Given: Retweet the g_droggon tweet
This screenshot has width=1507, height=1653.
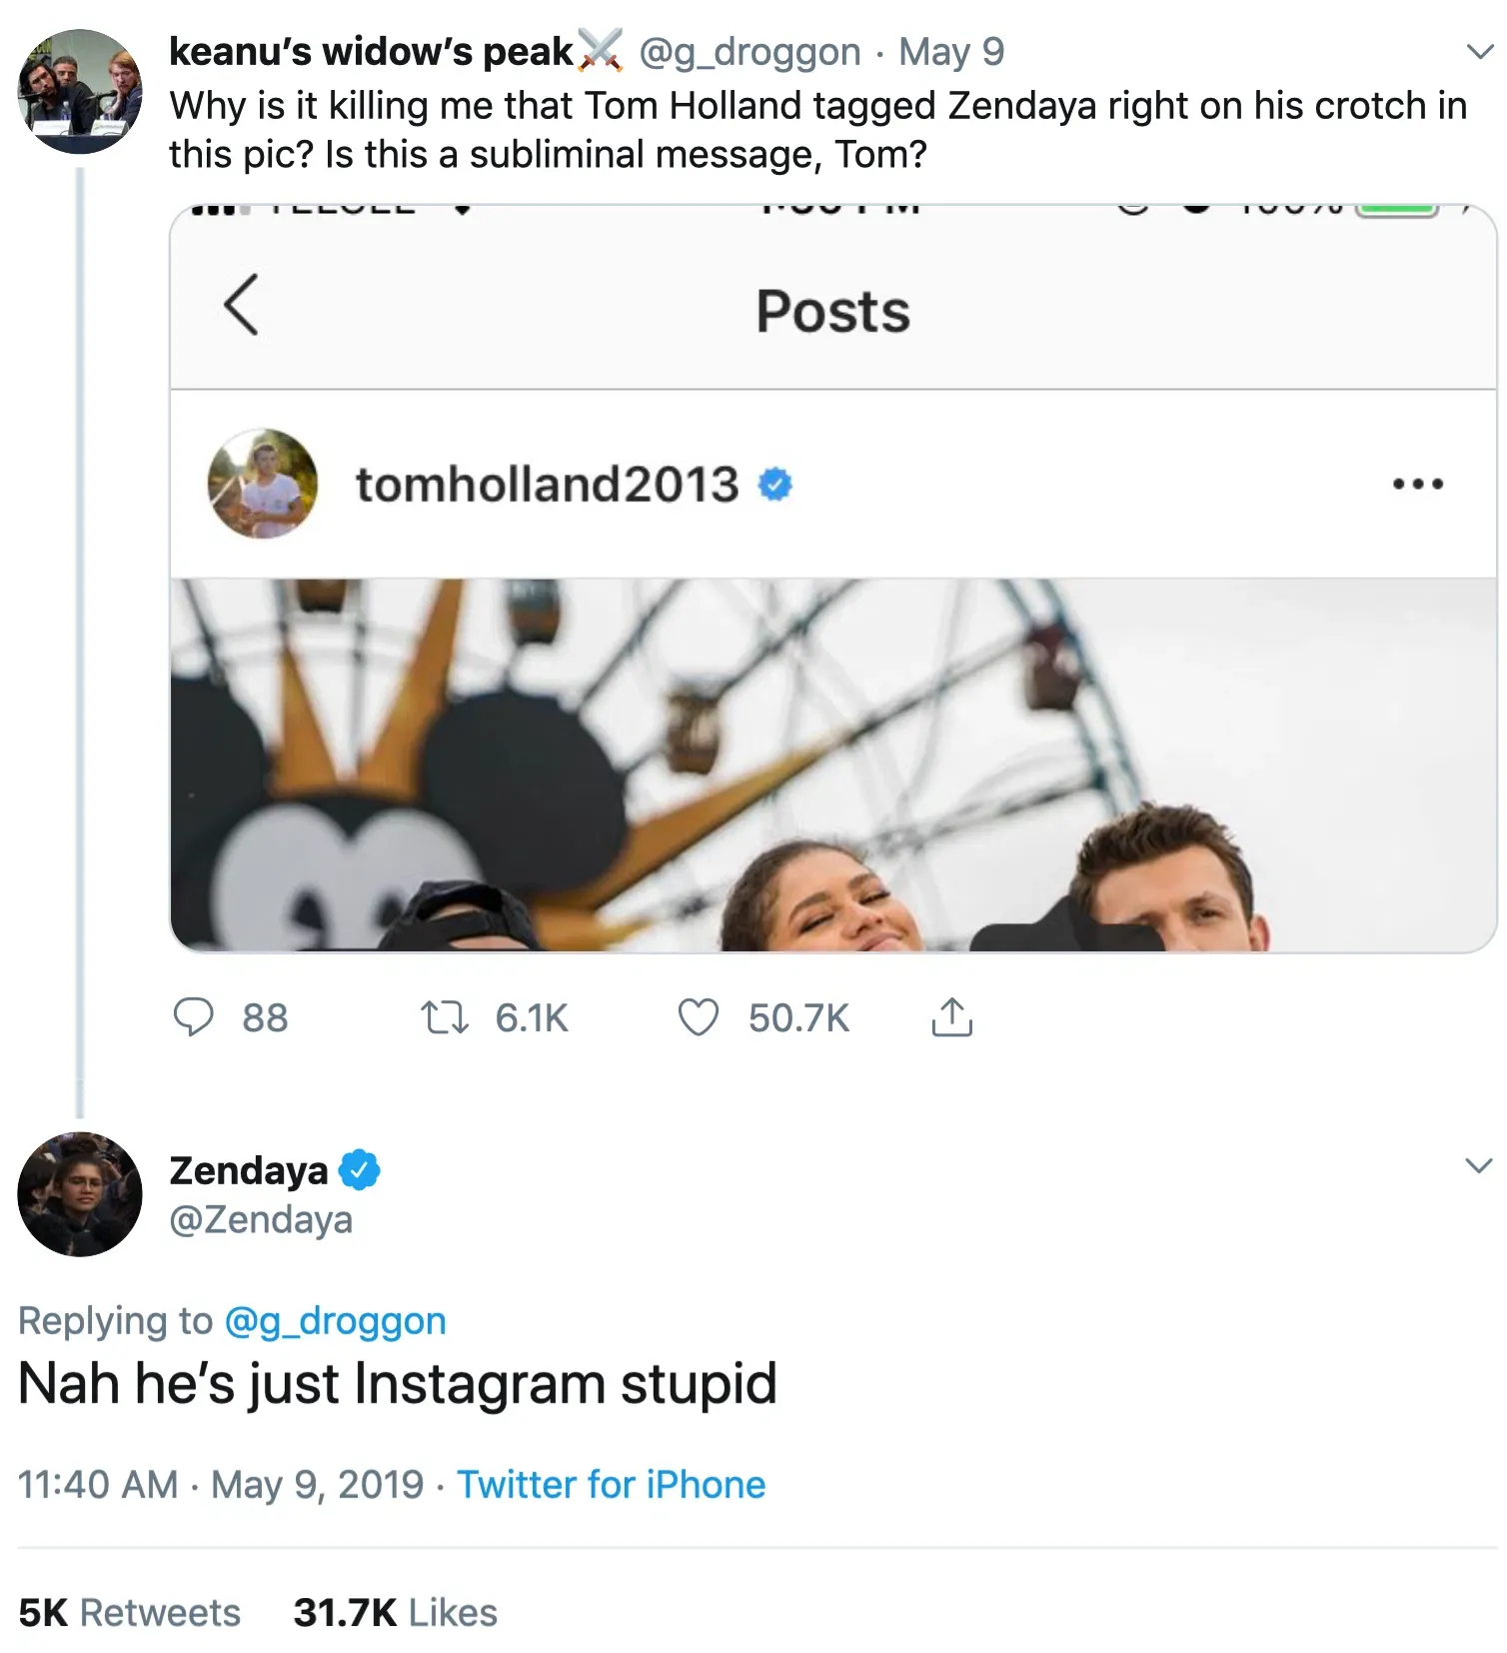Looking at the screenshot, I should coord(444,1017).
